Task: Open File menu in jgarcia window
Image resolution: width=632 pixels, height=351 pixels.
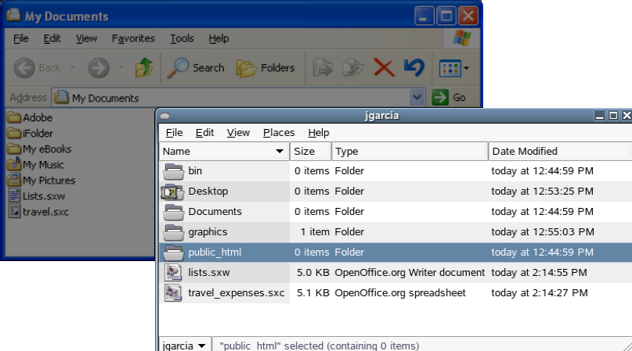Action: [174, 132]
